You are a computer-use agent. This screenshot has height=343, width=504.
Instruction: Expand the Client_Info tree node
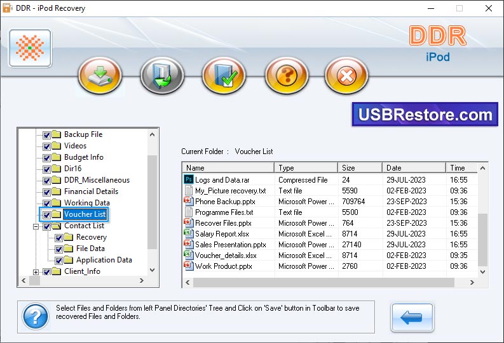[x=36, y=272]
